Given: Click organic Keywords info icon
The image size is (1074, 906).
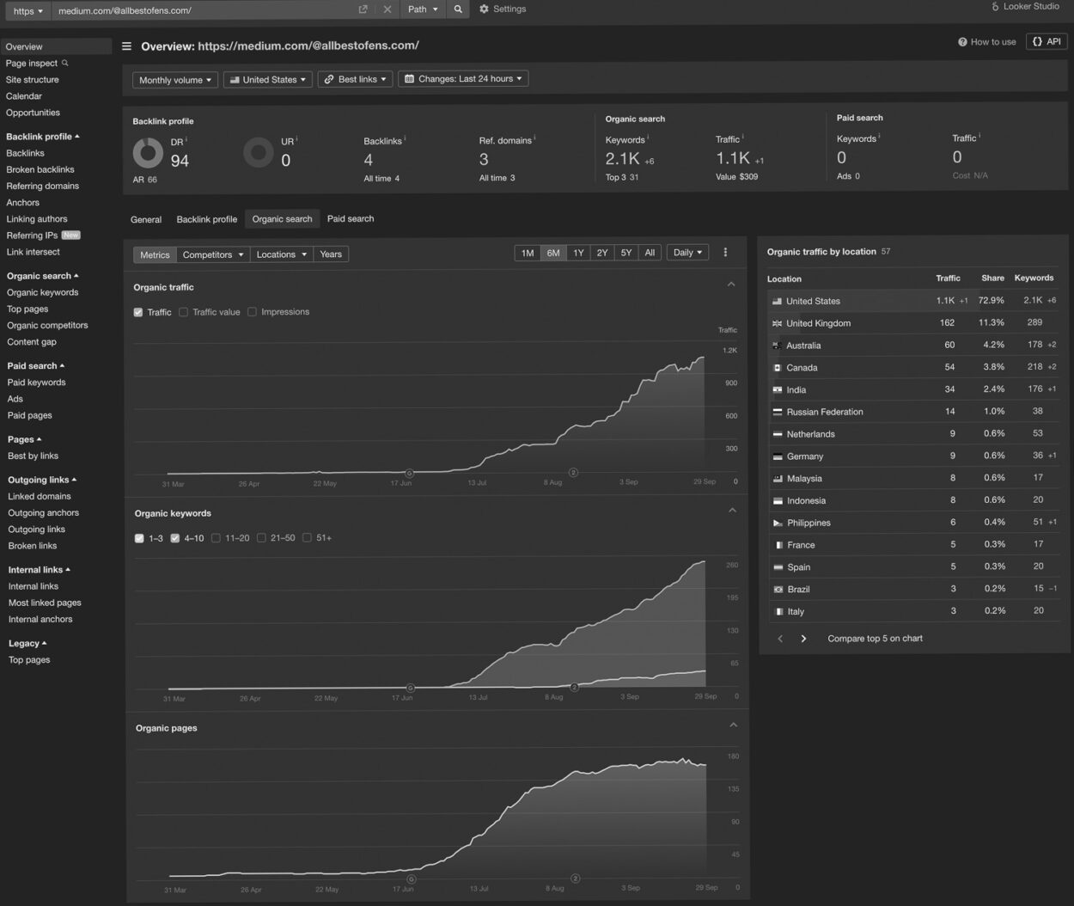Looking at the screenshot, I should tap(649, 138).
